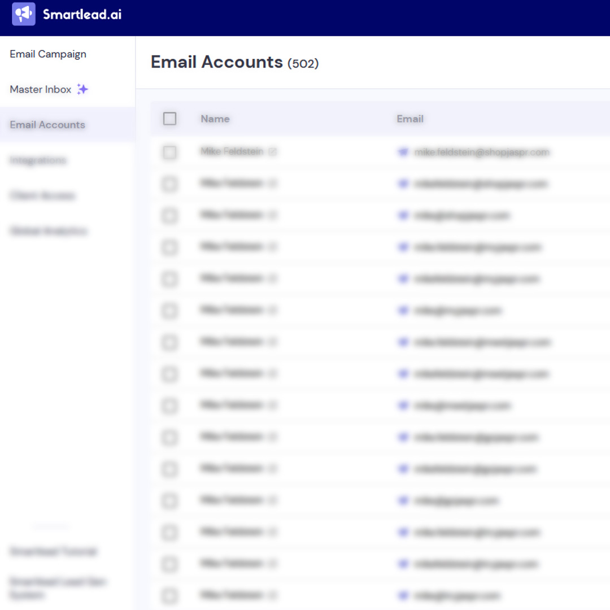Viewport: 610px width, 610px height.
Task: Select Email Accounts in the sidebar
Action: tap(47, 125)
